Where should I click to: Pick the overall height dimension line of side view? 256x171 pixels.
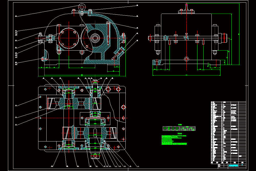coord(239,34)
